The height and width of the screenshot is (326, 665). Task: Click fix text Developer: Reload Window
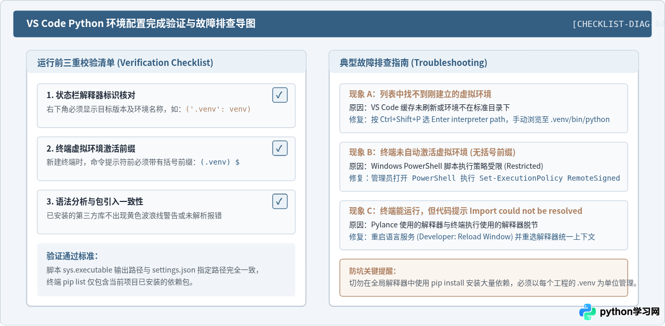[x=472, y=237]
